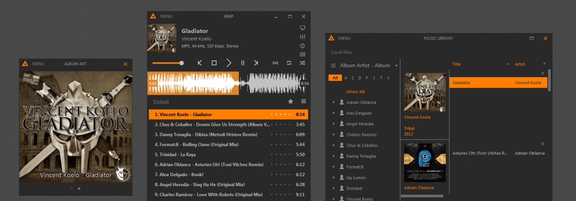Select track Trinidad - La Raya
The height and width of the screenshot is (201, 576).
click(x=228, y=154)
